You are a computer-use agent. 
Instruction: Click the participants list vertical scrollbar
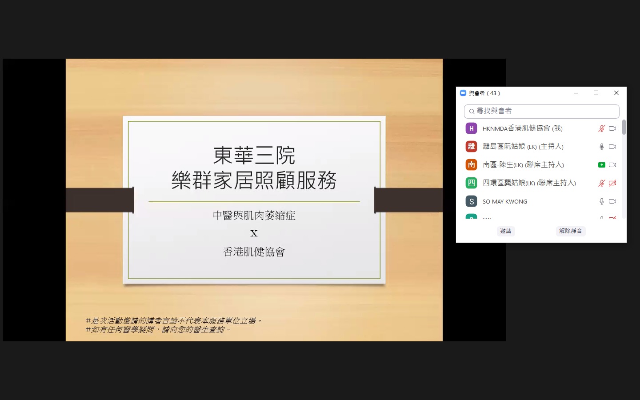624,127
